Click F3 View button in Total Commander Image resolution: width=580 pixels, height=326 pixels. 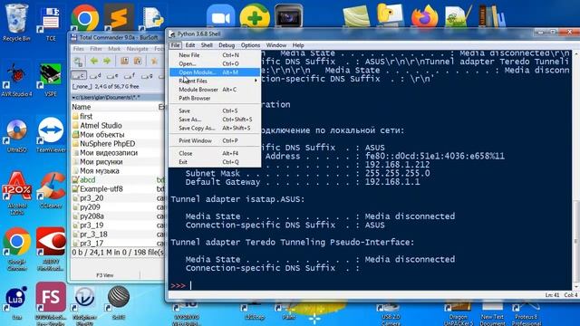coord(105,275)
